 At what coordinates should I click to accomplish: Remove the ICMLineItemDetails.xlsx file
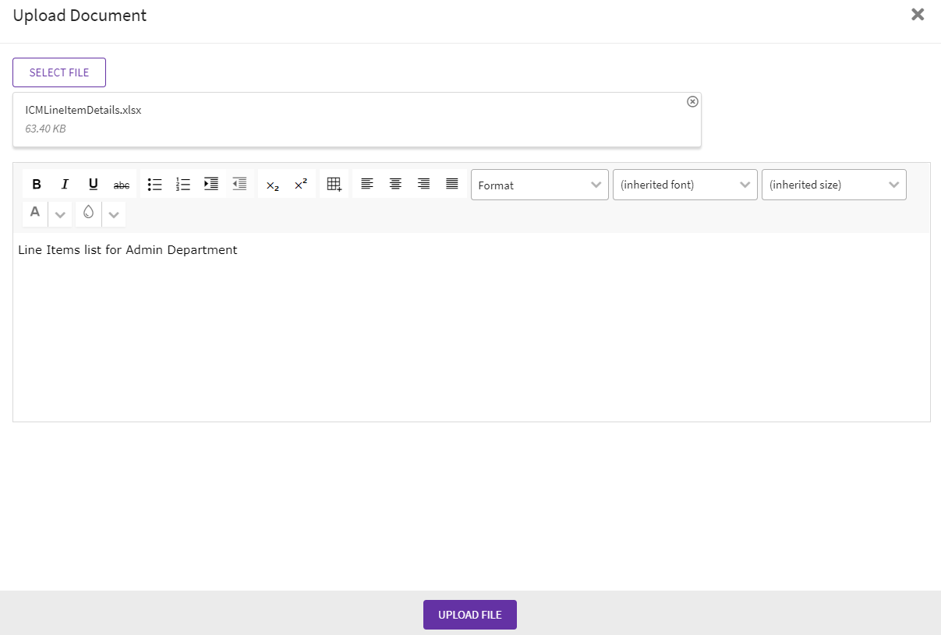coord(692,102)
